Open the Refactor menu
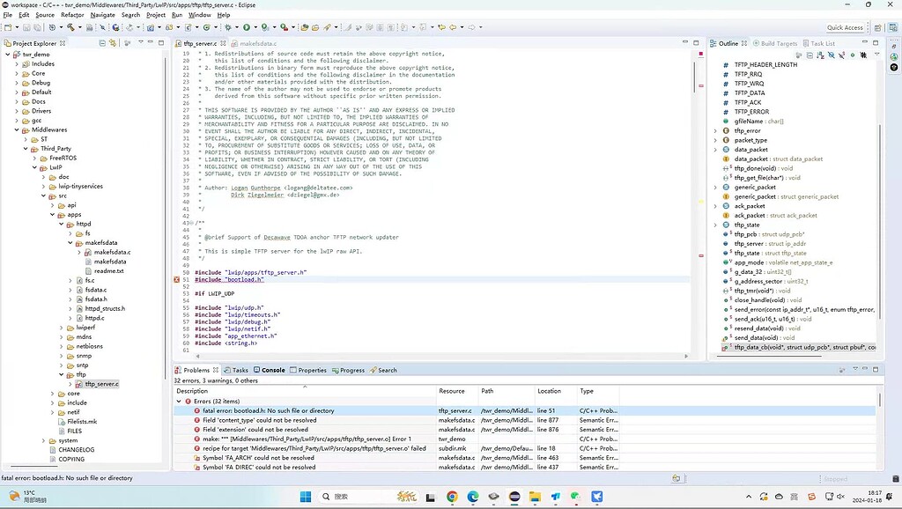The width and height of the screenshot is (902, 509). click(x=74, y=14)
